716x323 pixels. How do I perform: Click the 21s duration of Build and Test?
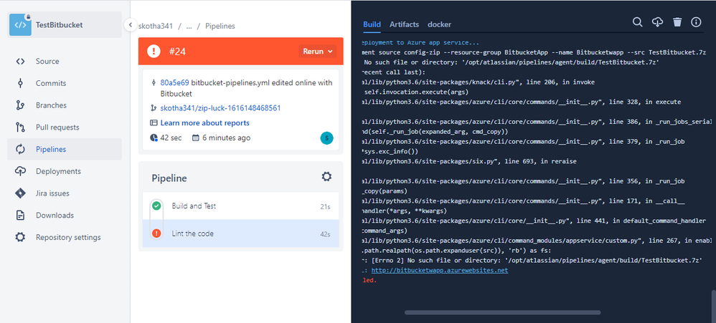pyautogui.click(x=325, y=206)
